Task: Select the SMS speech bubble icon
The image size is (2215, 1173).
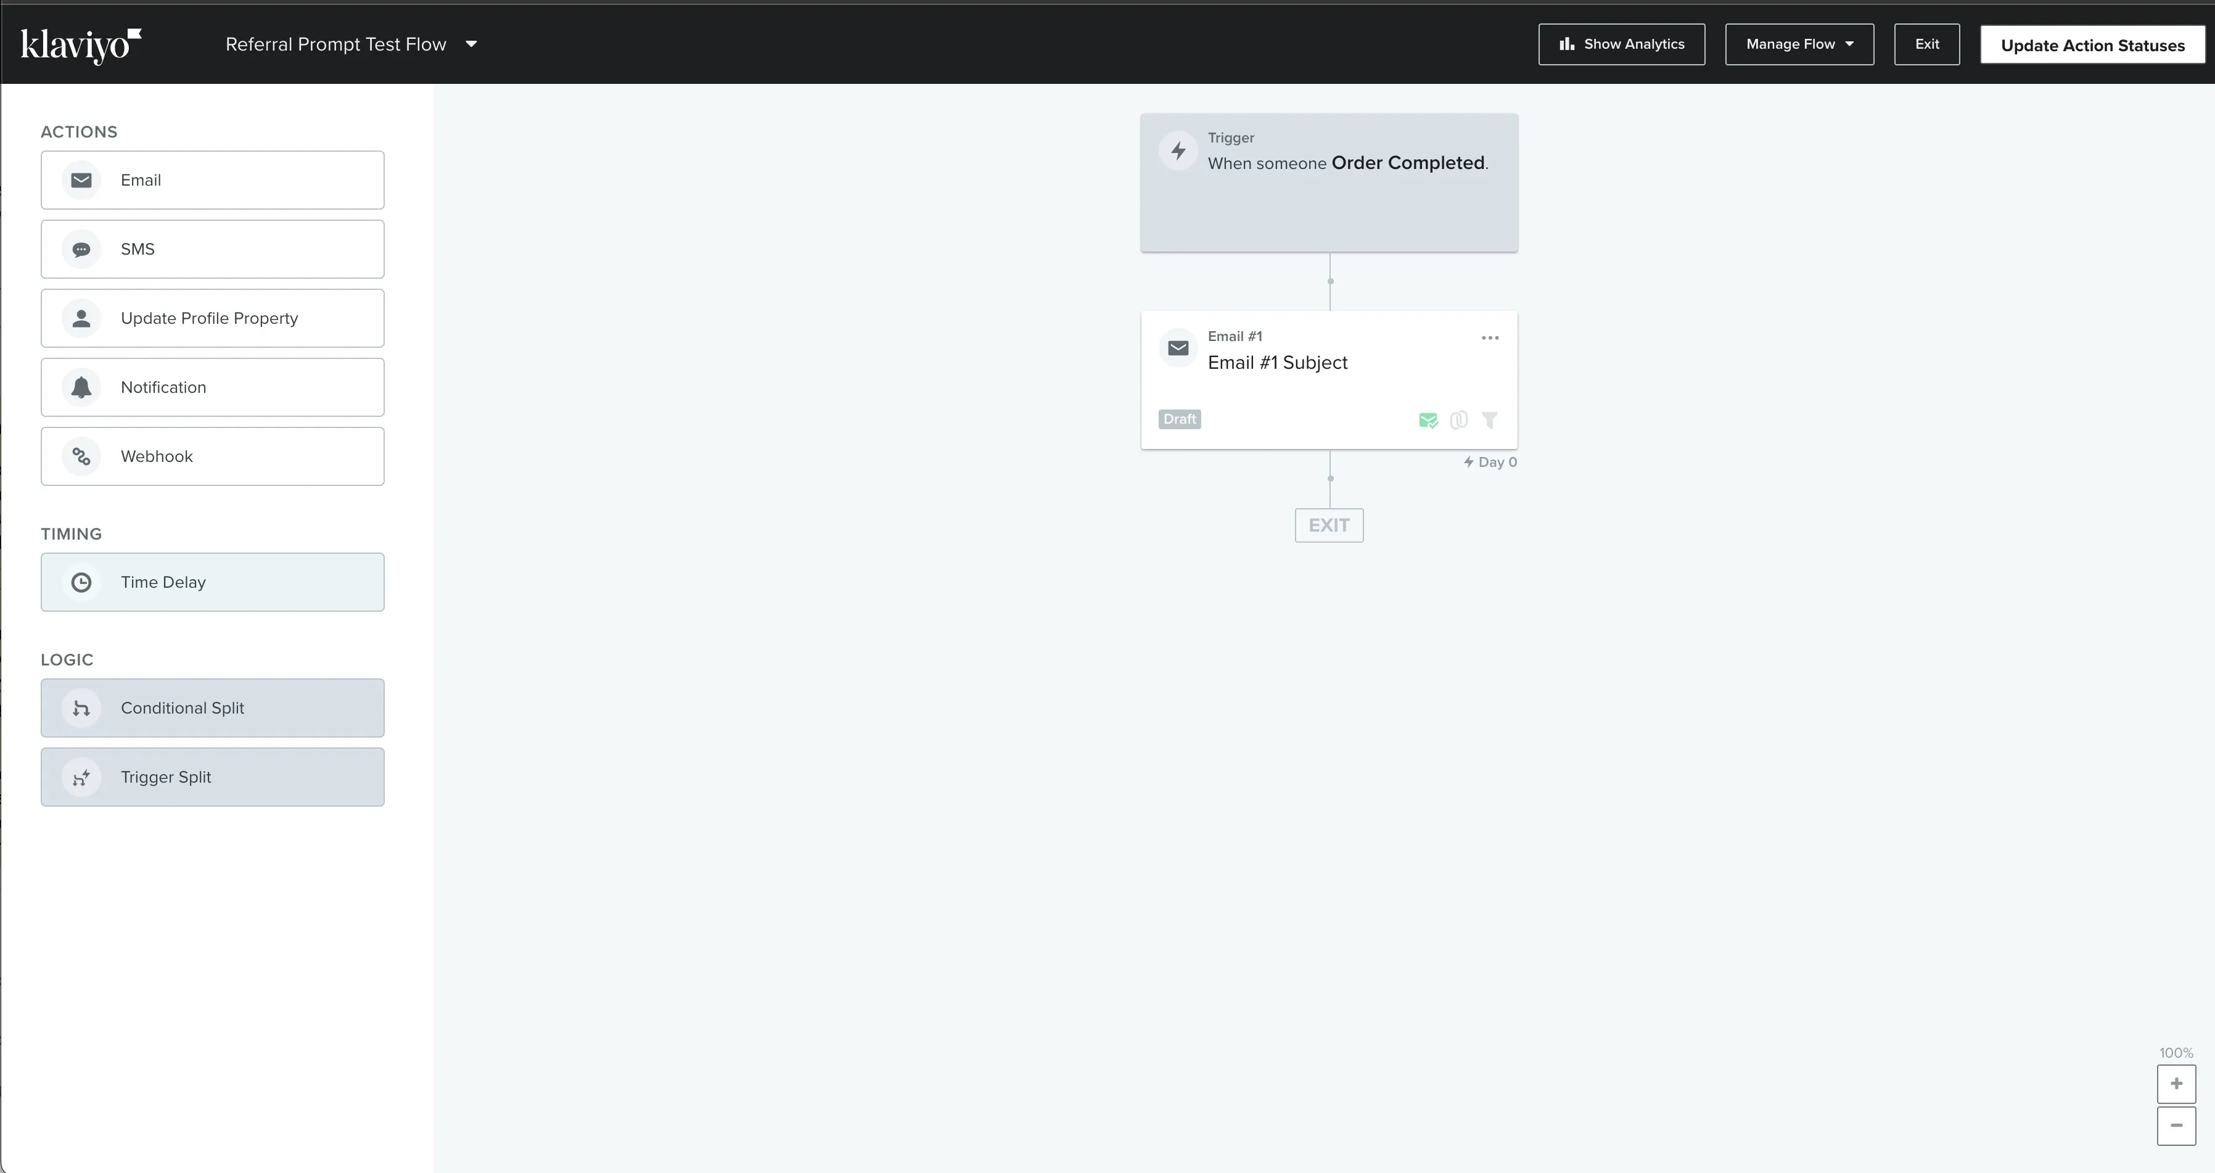Action: click(x=81, y=249)
